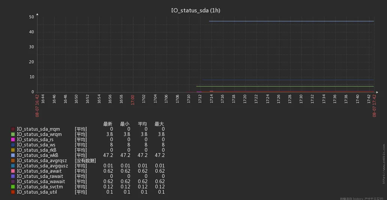The image size is (387, 200).
Task: Click the 最大 column header
Action: (159, 124)
